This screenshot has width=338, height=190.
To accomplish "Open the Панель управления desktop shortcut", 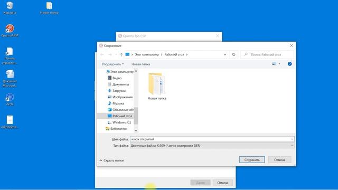I will click(10, 56).
